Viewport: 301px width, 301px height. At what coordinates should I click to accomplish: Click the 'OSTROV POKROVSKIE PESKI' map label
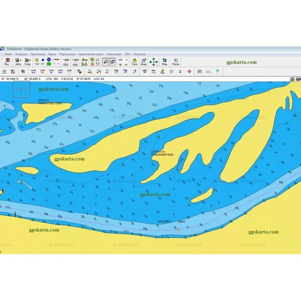point(50,102)
